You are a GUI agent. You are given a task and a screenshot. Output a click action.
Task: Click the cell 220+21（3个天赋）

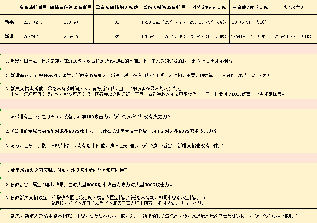(x=294, y=36)
